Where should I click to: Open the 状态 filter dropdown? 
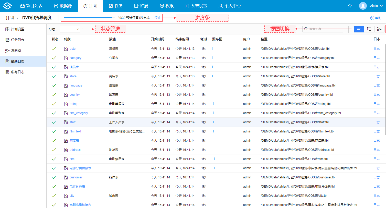click(70, 29)
